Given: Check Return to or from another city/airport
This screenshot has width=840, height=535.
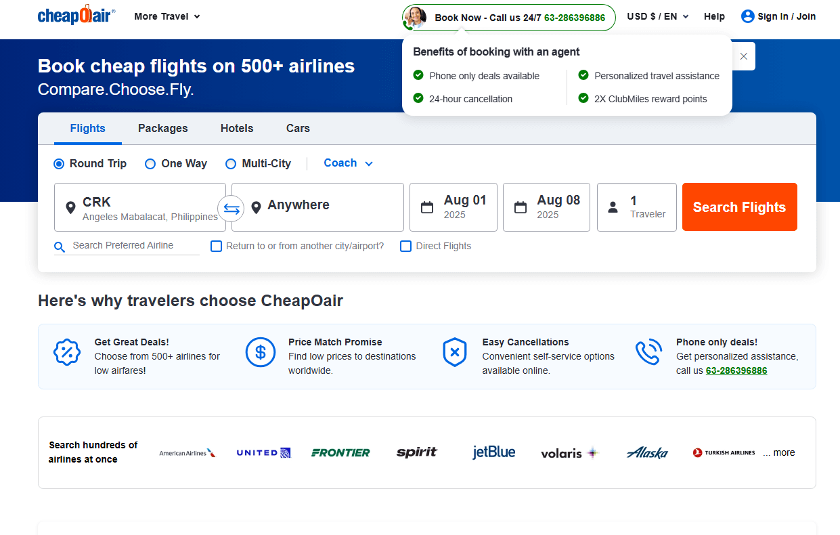Looking at the screenshot, I should [217, 246].
